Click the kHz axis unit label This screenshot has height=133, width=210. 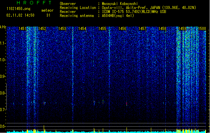coord(3,27)
